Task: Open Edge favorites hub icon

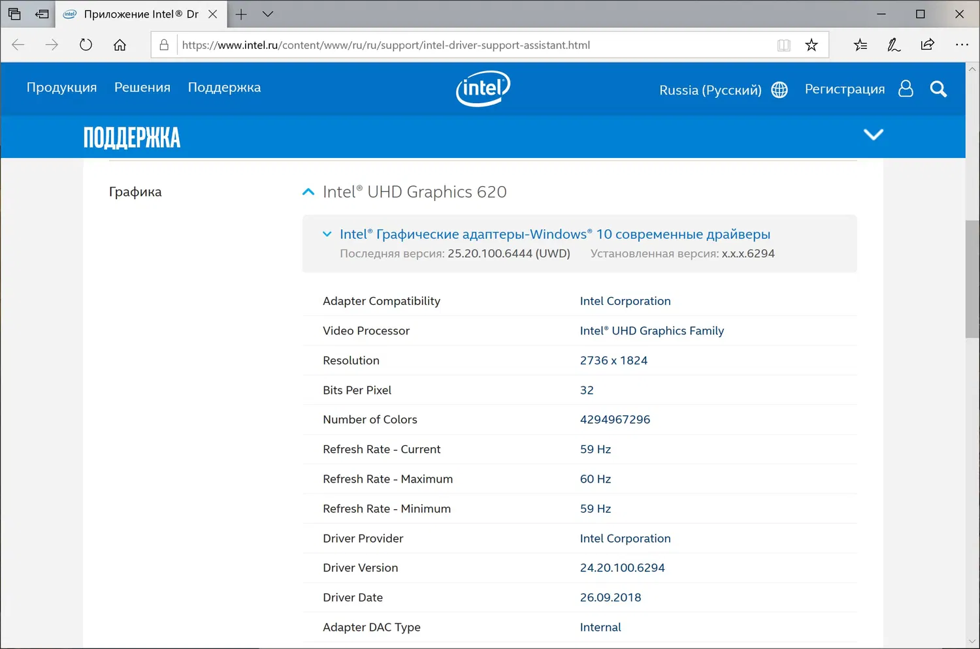Action: [860, 44]
